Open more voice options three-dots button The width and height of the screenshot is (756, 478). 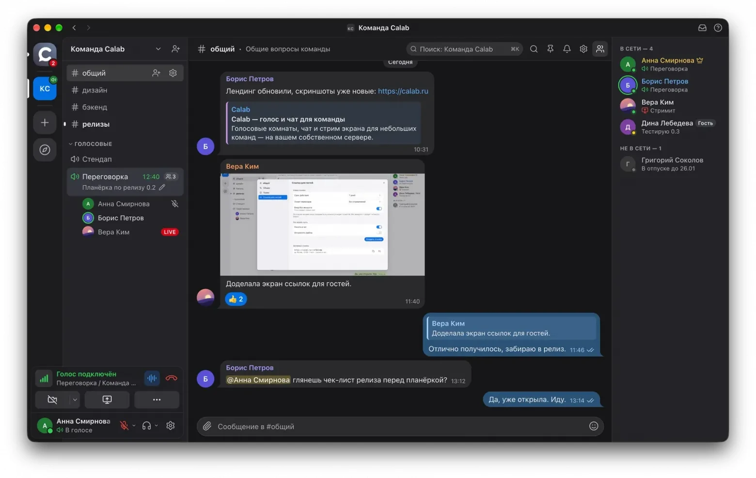[x=157, y=400]
